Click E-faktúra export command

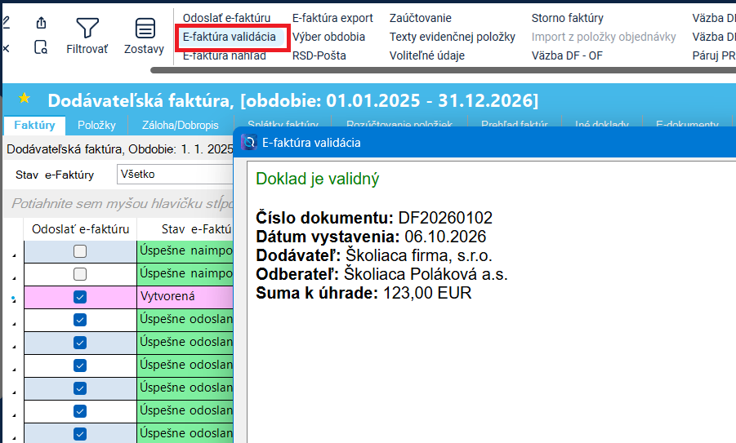332,18
